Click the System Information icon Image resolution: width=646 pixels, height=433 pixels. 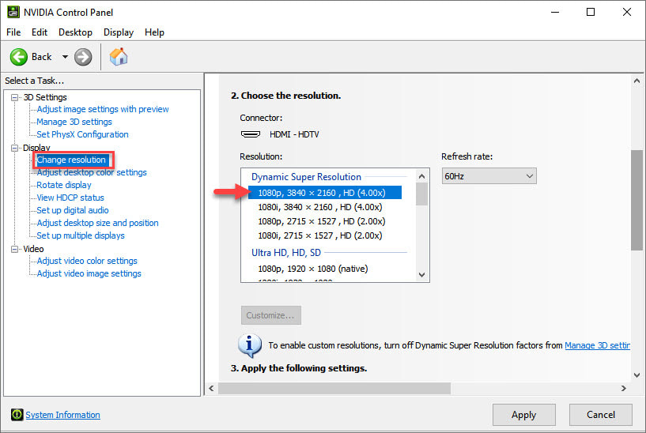(17, 415)
